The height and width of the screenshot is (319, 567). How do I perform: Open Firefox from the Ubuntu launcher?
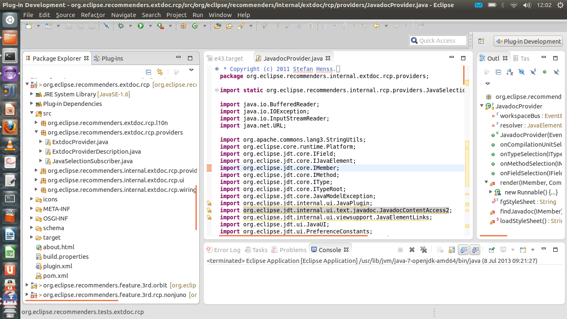pyautogui.click(x=10, y=127)
